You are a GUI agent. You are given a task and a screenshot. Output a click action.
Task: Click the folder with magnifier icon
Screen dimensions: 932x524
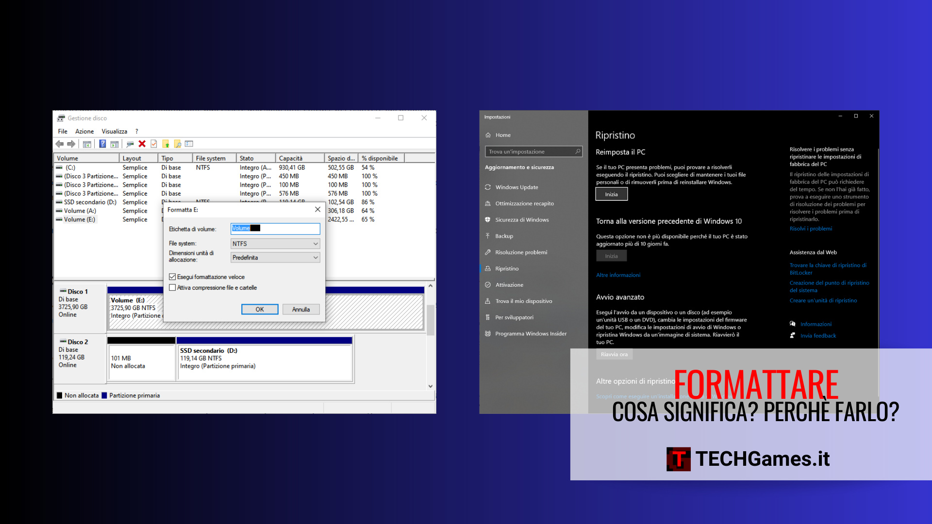178,144
